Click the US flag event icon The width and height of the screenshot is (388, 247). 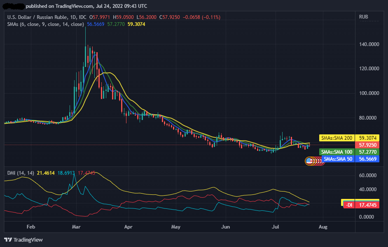point(309,161)
